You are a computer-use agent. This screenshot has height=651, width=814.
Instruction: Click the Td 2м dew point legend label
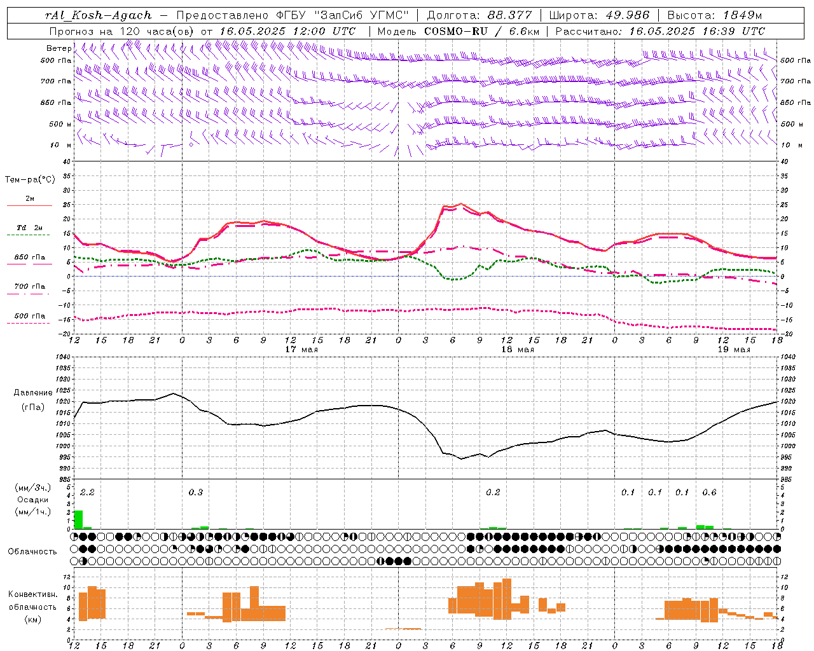29,228
